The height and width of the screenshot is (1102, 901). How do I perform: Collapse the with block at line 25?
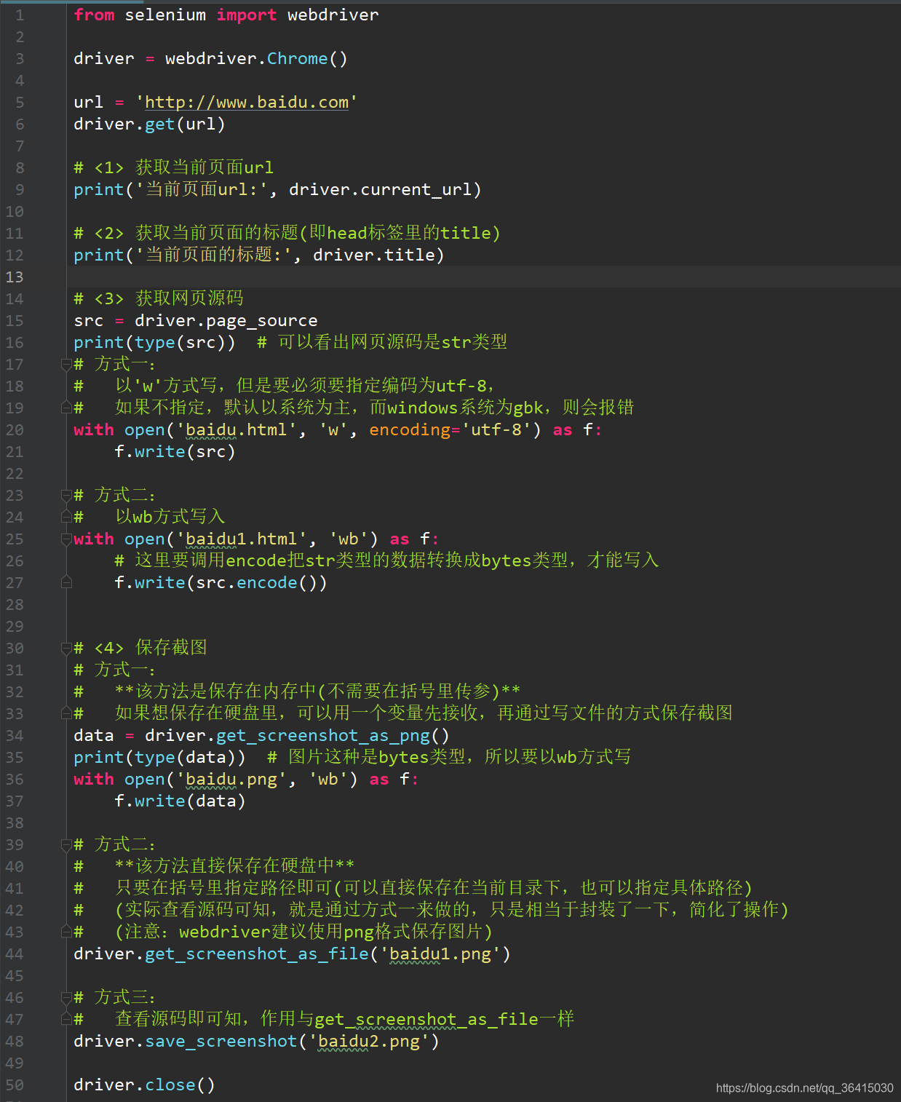(x=66, y=539)
